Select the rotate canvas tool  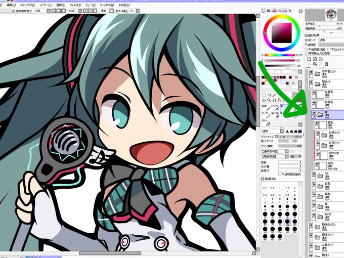point(274,100)
